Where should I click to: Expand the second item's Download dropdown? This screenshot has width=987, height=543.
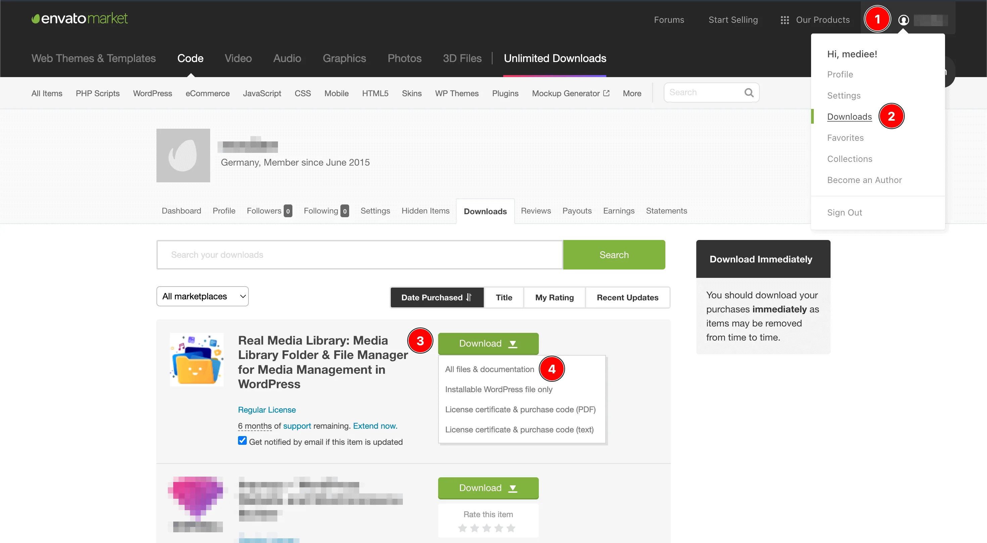click(x=488, y=488)
